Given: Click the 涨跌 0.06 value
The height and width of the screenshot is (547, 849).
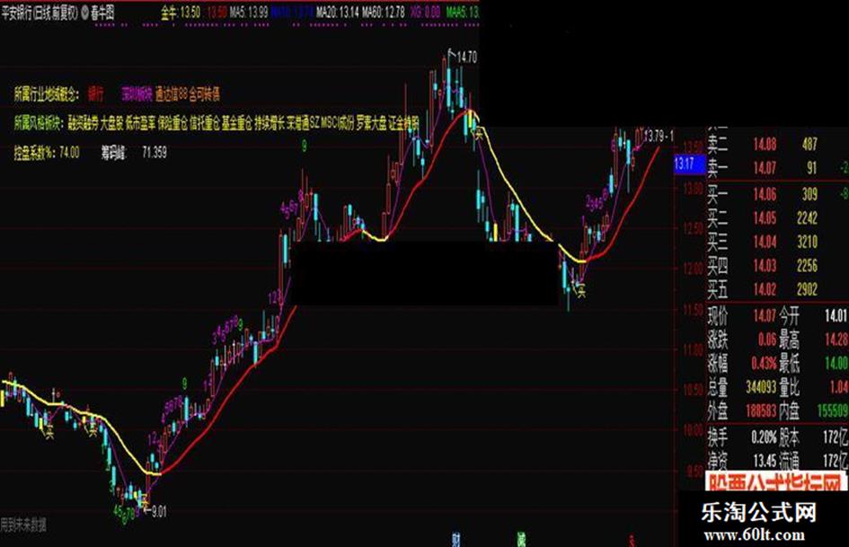Looking at the screenshot, I should point(766,340).
